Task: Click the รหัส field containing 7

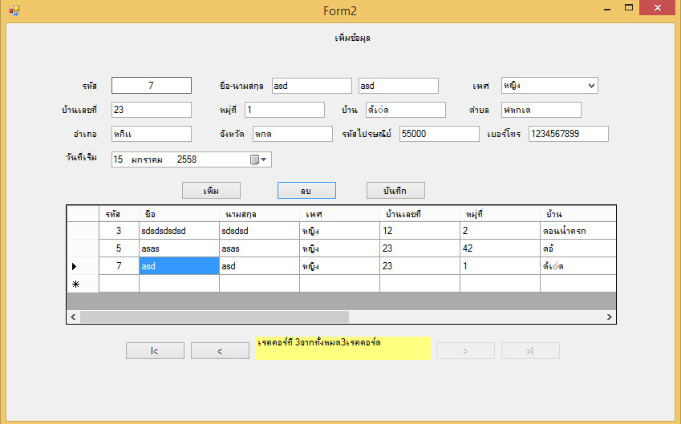Action: point(151,86)
